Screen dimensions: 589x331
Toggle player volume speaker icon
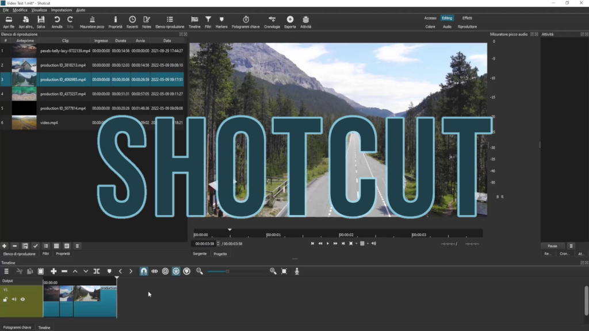click(374, 244)
